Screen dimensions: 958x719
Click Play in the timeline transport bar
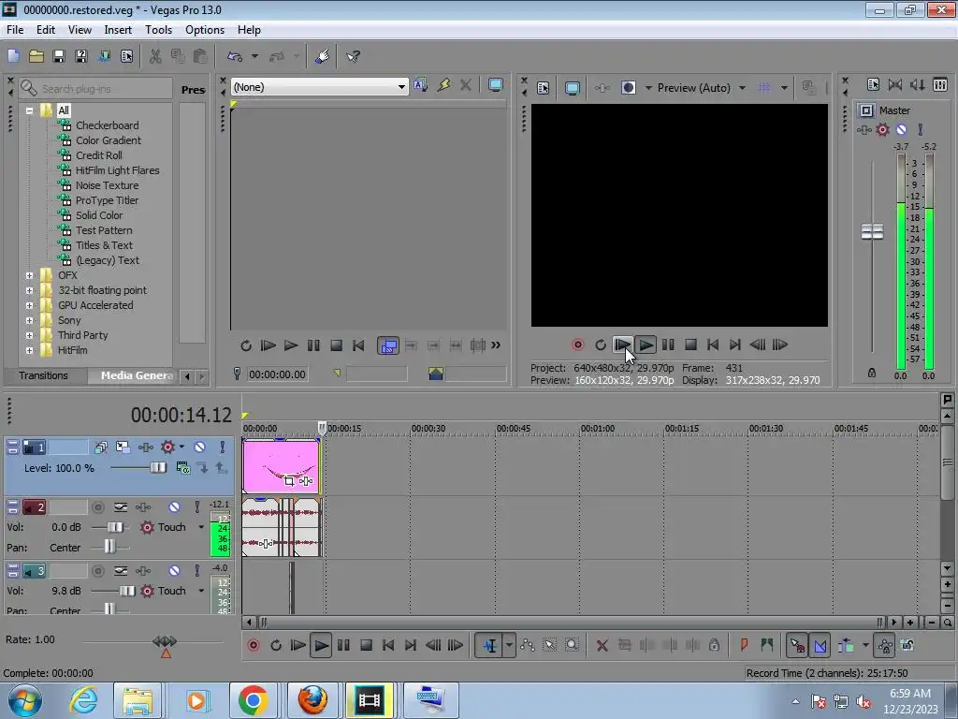tap(321, 645)
